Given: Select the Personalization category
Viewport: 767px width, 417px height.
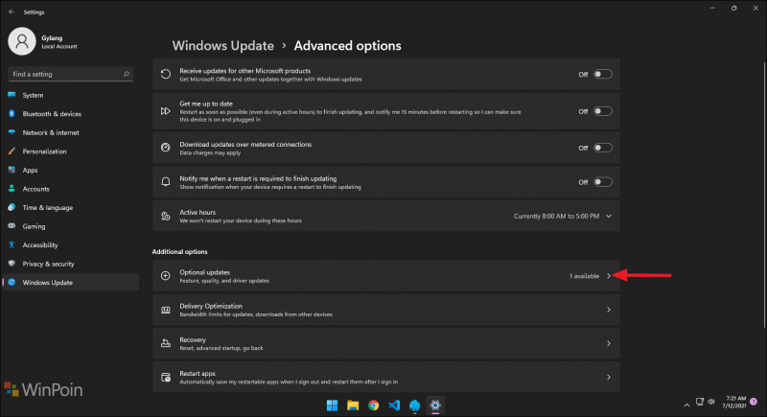Looking at the screenshot, I should click(70, 151).
